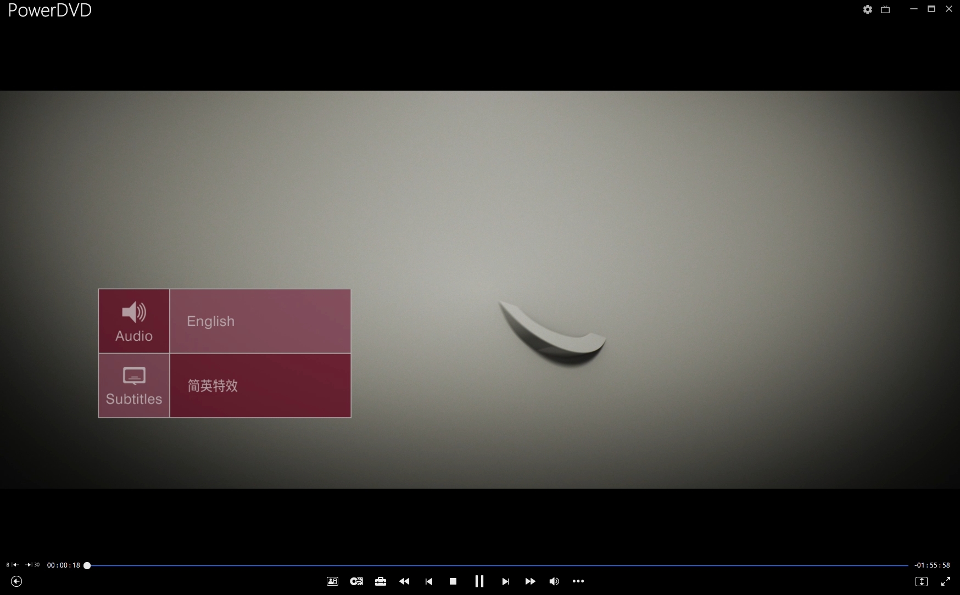Toggle remaining time display -01:55:58
The image size is (960, 595).
(933, 565)
